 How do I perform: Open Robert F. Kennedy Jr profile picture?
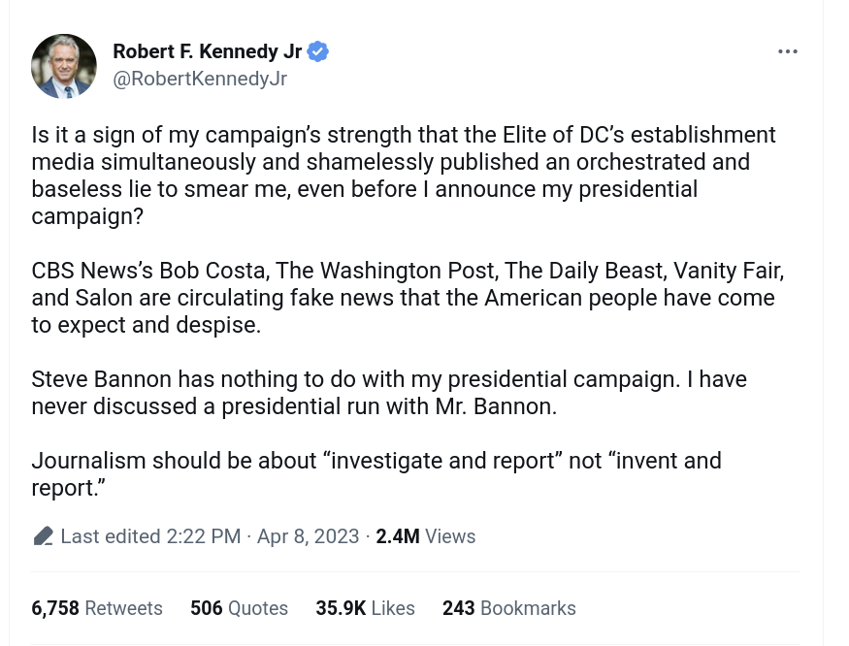(x=64, y=66)
